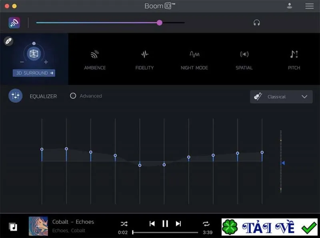Viewport: 320px width, 238px height.
Task: Toggle the 3D Surround cube icon
Action: (x=34, y=54)
